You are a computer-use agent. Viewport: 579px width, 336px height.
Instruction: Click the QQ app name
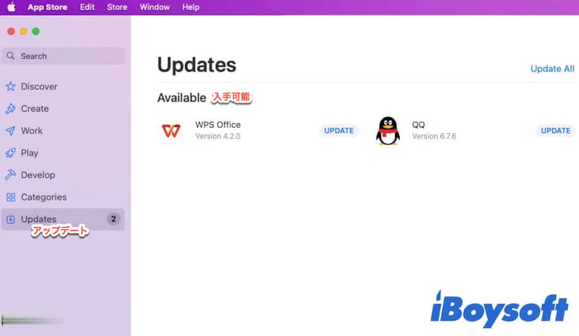pyautogui.click(x=418, y=125)
